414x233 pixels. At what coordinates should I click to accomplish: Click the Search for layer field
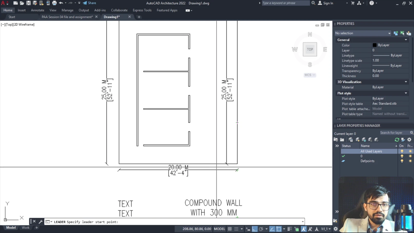tap(394, 133)
